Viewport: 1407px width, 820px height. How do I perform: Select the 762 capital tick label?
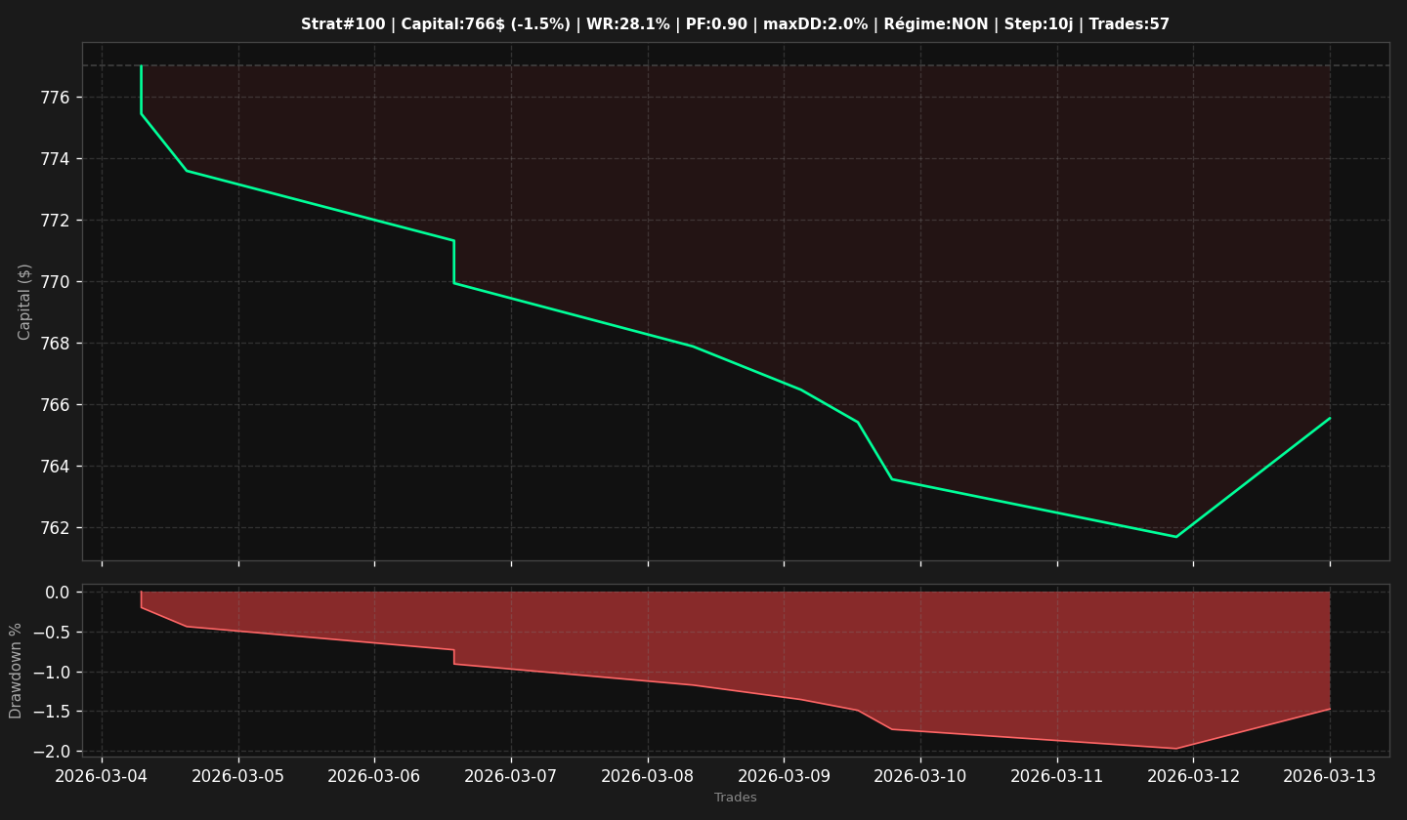[55, 528]
